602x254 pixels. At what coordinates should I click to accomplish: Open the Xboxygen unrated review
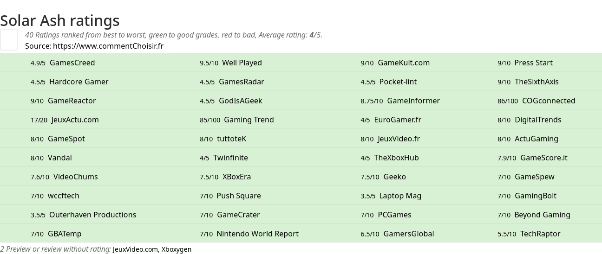click(x=177, y=249)
